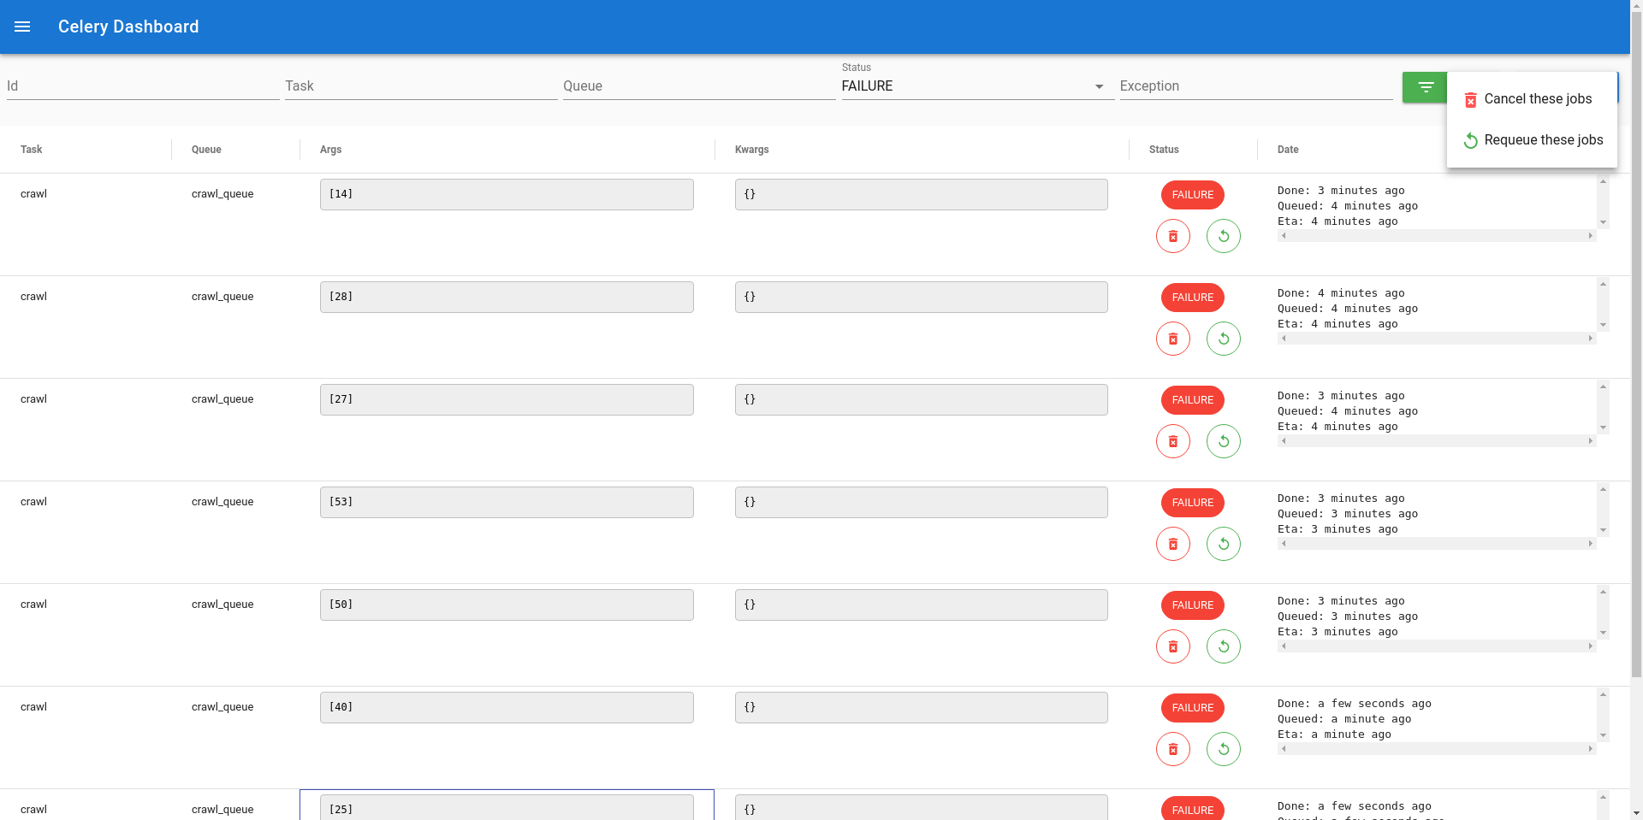Click the Args box containing [40]
The height and width of the screenshot is (820, 1643).
coord(507,707)
